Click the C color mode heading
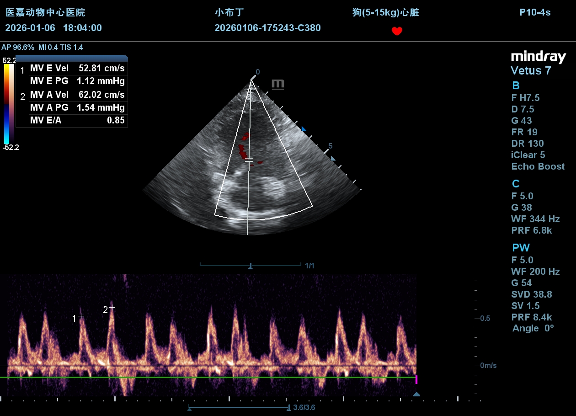Screen dimensions: 576x416 (x=516, y=184)
